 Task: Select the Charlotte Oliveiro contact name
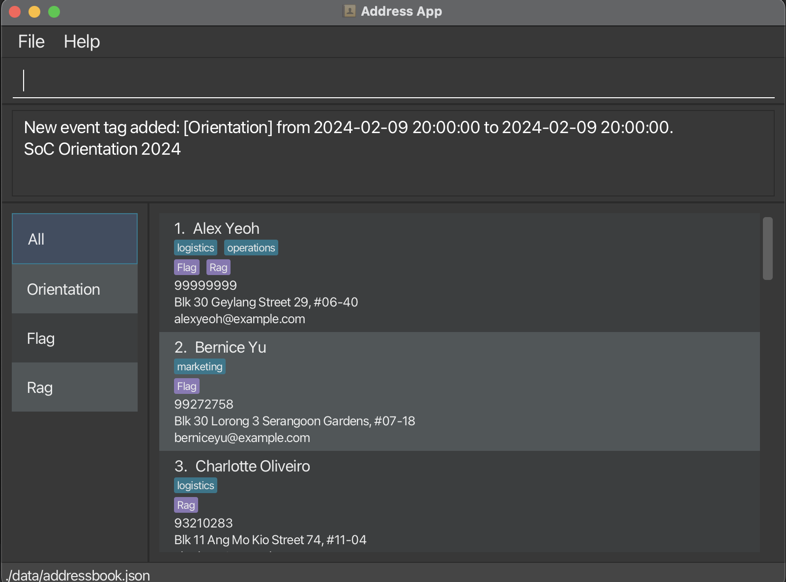[x=253, y=466]
